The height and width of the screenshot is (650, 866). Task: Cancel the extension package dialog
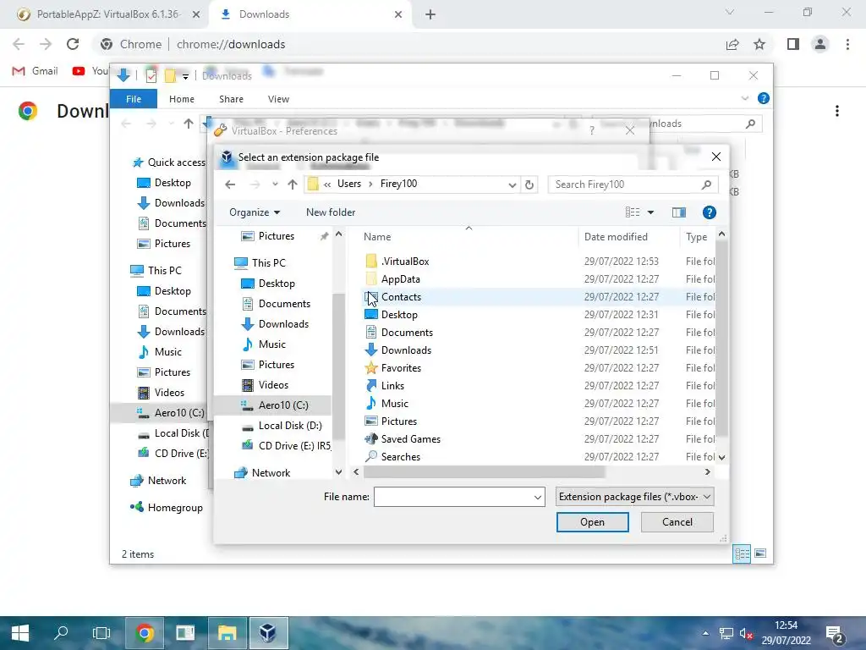pos(677,522)
